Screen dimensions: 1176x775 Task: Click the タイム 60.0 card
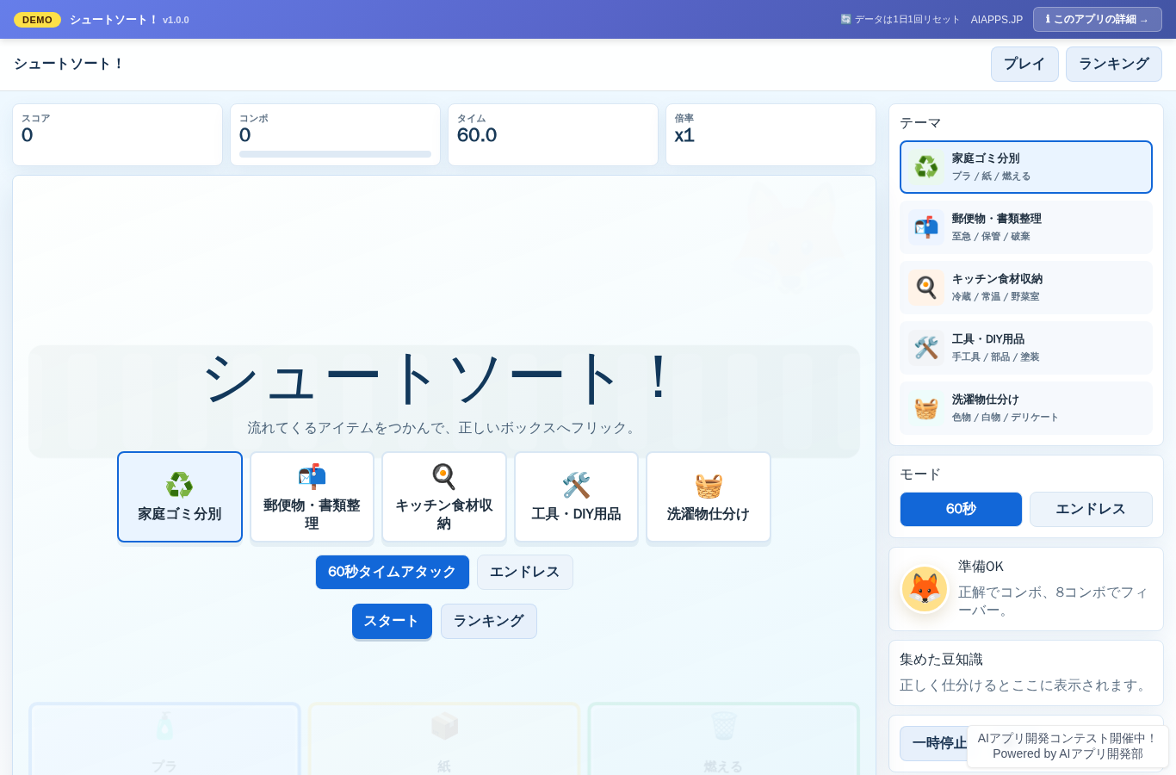coord(553,134)
